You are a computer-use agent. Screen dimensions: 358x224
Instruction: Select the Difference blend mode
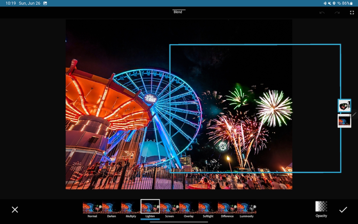(x=227, y=208)
